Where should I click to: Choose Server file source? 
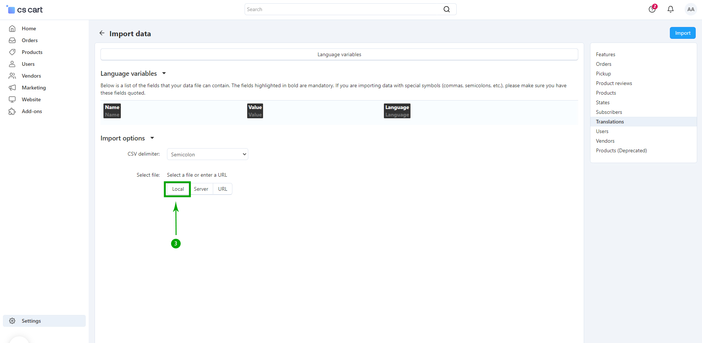[x=201, y=189]
